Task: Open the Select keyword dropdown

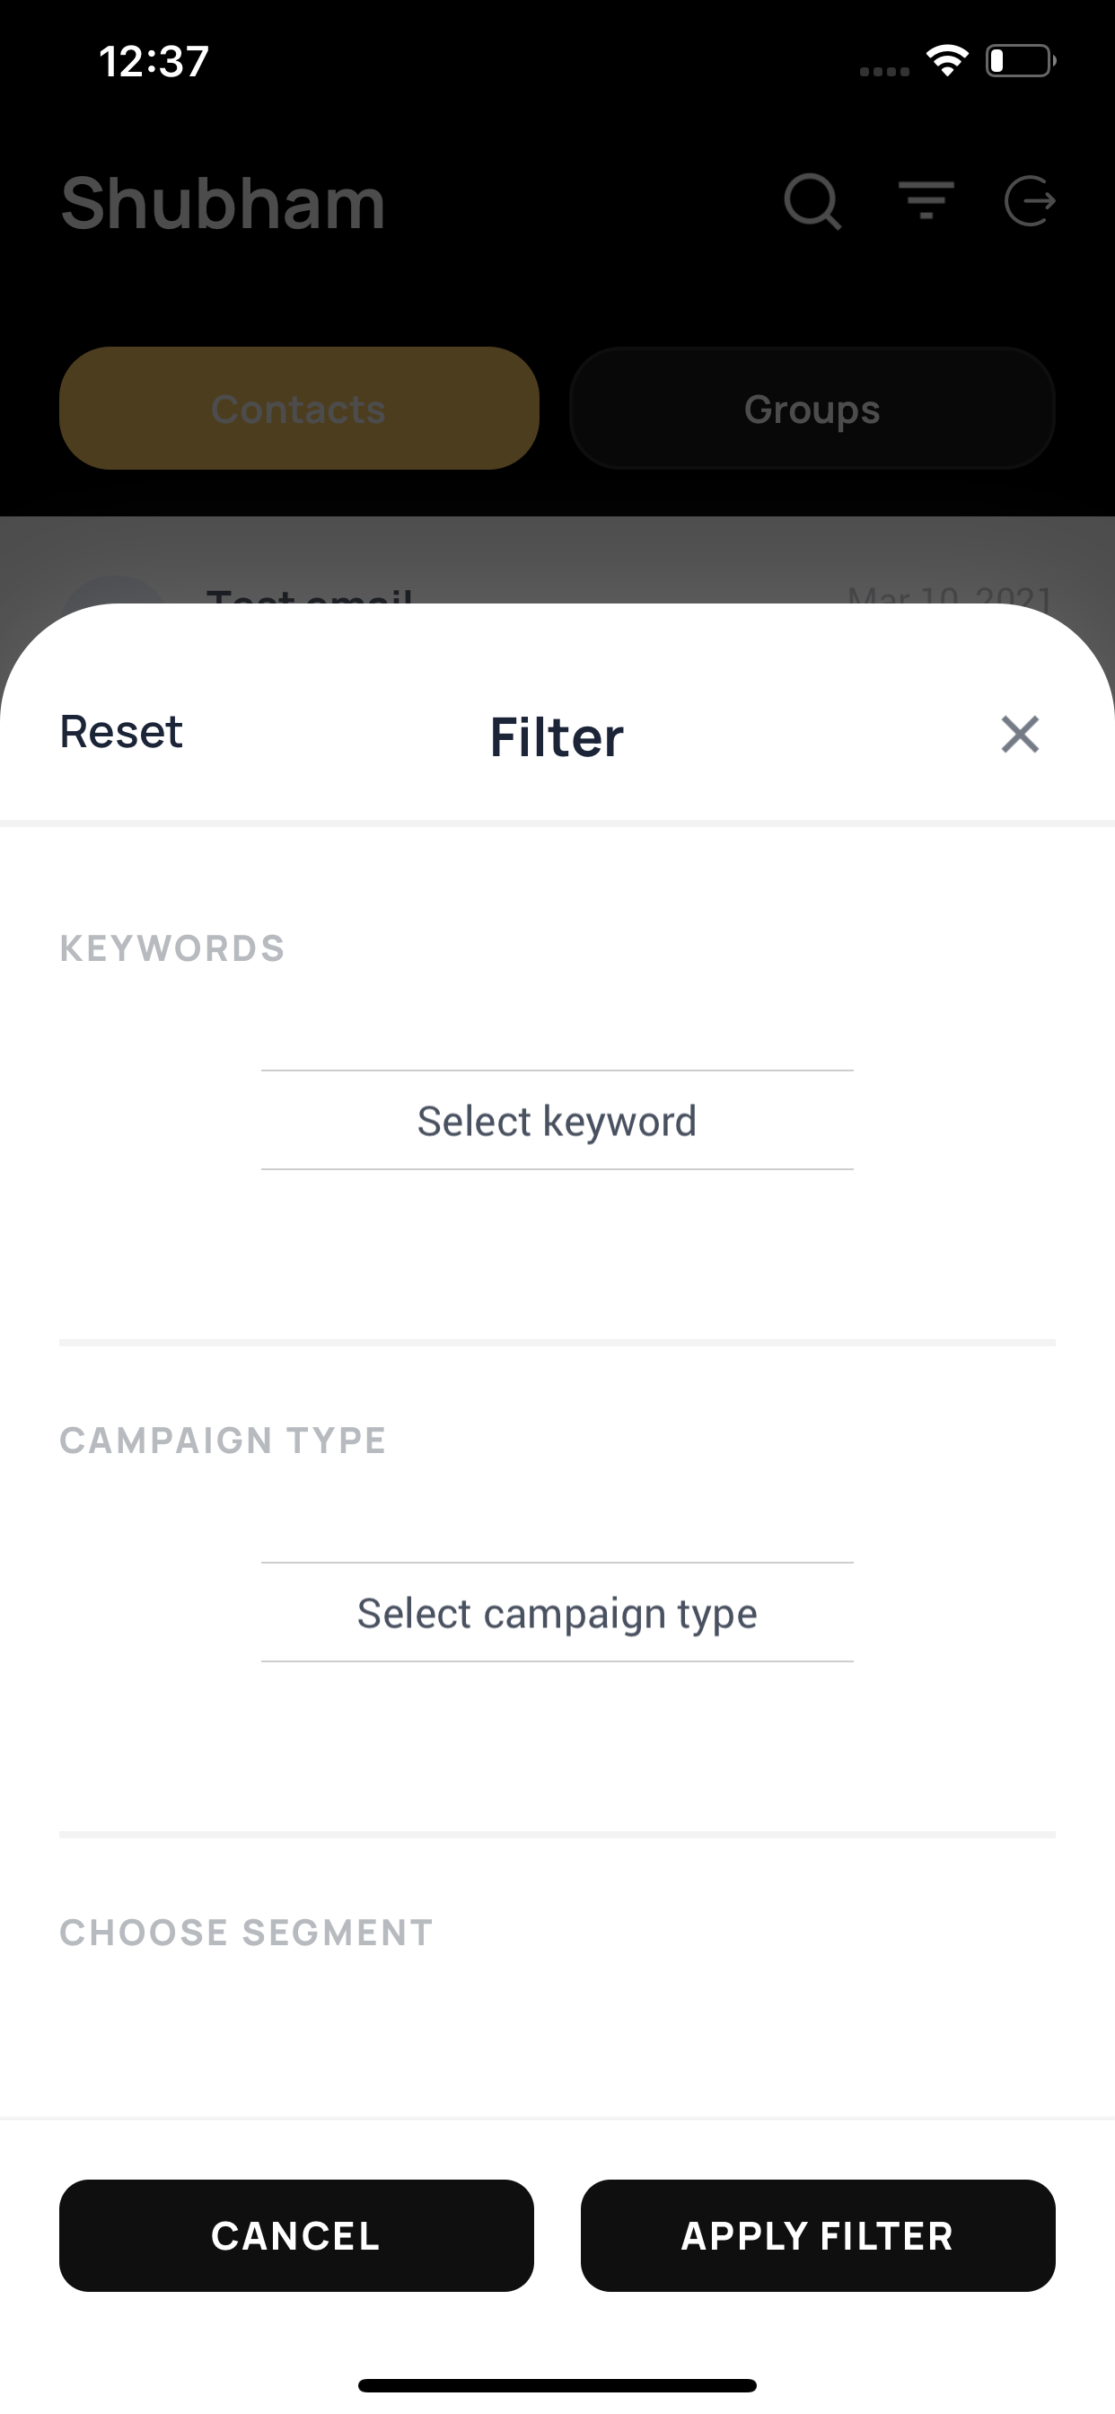Action: tap(557, 1120)
